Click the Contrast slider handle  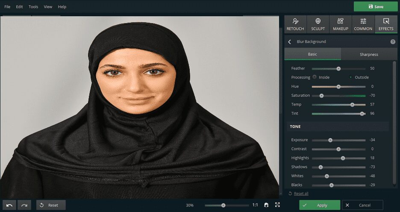338,149
